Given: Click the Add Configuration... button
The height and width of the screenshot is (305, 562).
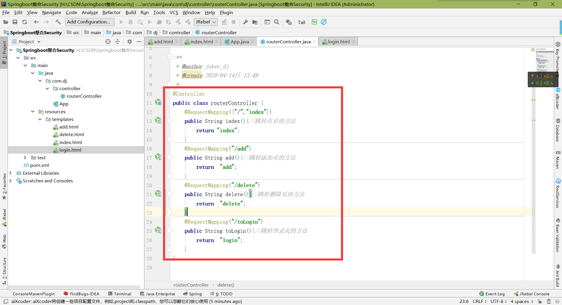Looking at the screenshot, I should tap(88, 22).
